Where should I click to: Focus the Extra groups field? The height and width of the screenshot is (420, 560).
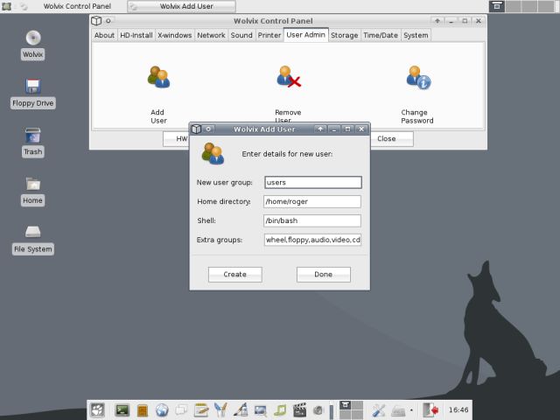point(313,240)
